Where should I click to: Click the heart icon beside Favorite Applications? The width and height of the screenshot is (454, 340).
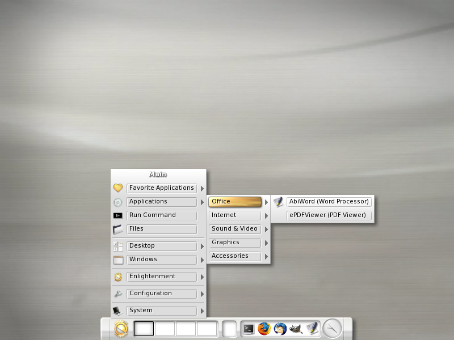click(x=118, y=188)
